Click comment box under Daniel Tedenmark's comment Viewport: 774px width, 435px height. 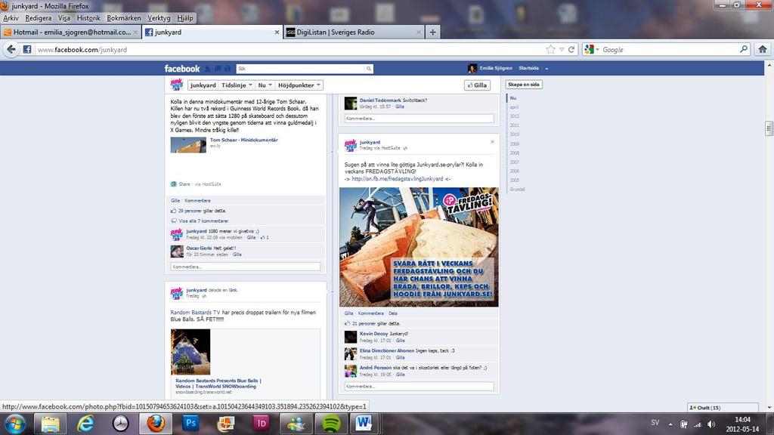point(419,119)
